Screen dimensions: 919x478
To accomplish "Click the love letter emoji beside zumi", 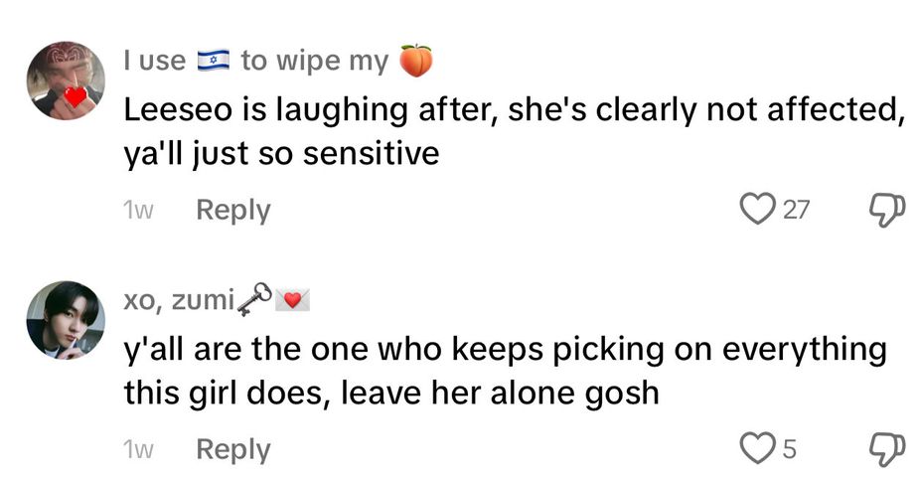I will pos(291,299).
